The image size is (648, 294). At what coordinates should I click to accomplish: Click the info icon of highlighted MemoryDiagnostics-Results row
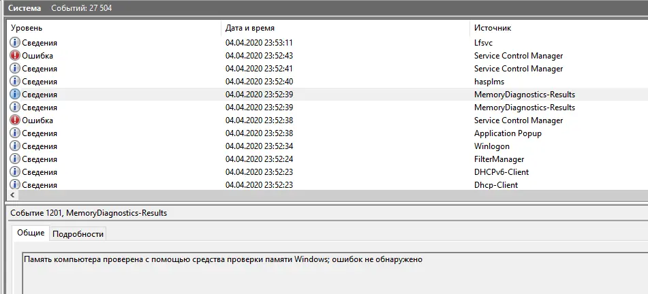[15, 94]
